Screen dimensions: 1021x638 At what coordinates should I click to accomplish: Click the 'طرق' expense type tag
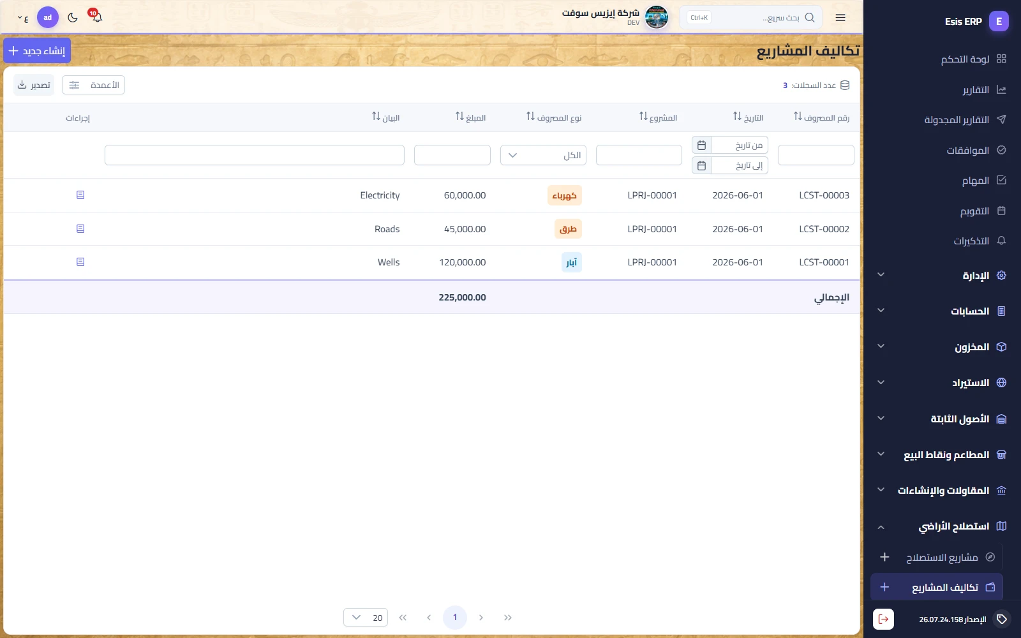[x=568, y=229]
